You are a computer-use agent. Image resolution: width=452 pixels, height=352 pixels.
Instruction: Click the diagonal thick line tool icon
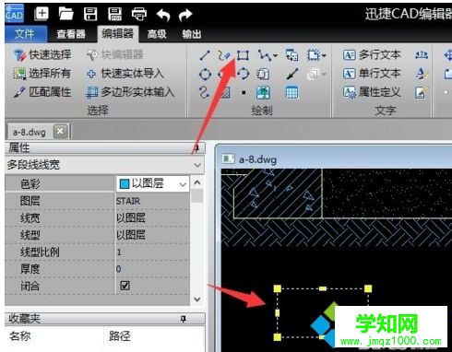[291, 74]
